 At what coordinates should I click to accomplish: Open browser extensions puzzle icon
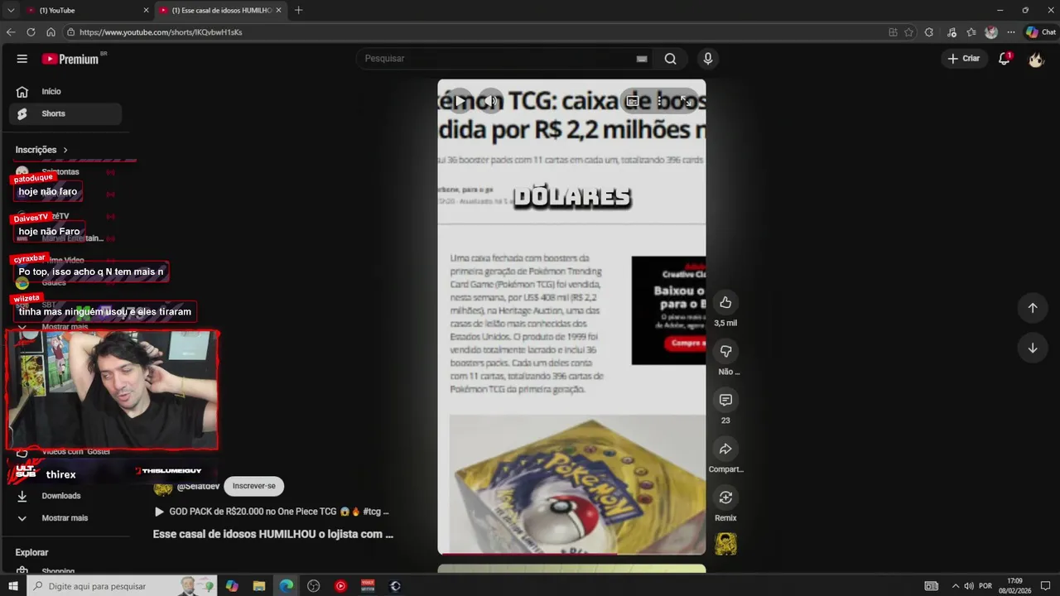pos(929,32)
